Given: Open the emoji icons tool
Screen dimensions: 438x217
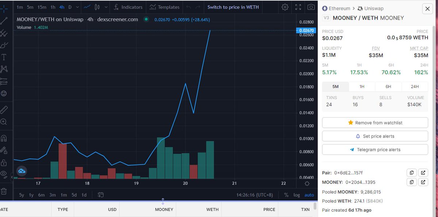Looking at the screenshot, I should (4, 93).
